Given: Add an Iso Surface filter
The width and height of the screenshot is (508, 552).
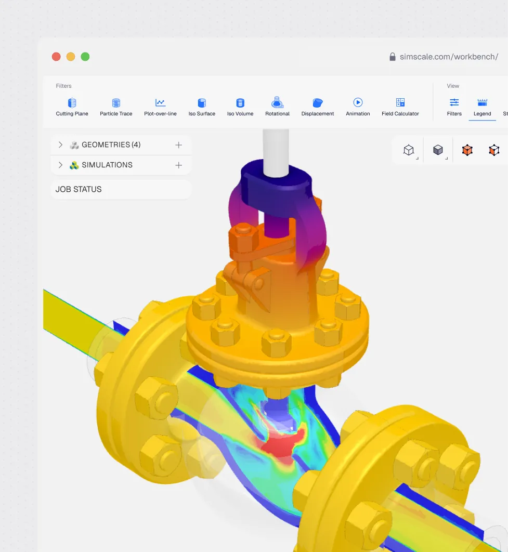Looking at the screenshot, I should pyautogui.click(x=202, y=107).
